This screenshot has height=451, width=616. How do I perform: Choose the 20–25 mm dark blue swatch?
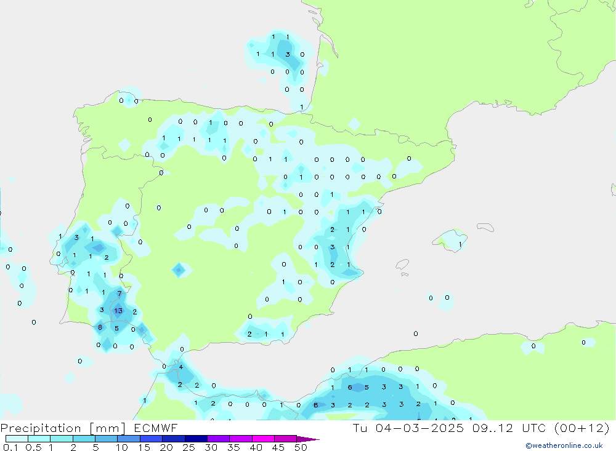tap(173, 439)
